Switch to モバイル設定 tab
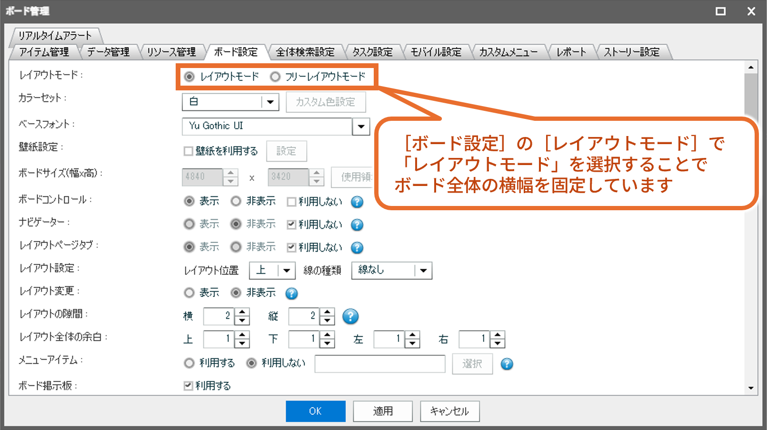767x430 pixels. 436,52
